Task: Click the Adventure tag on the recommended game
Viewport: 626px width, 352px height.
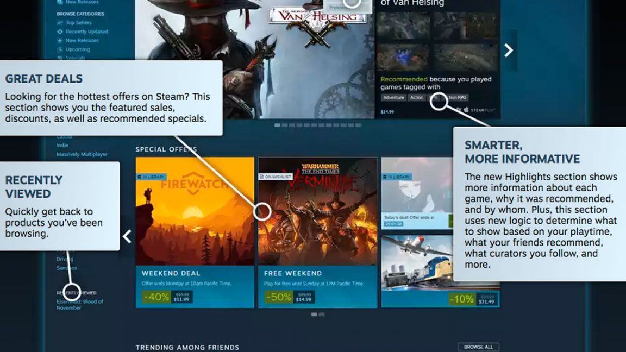Action: (393, 98)
